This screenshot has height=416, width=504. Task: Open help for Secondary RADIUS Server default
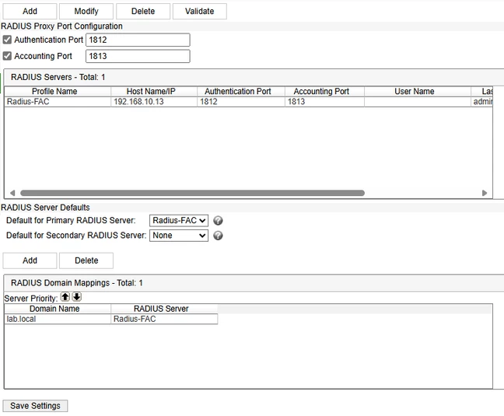pyautogui.click(x=218, y=236)
